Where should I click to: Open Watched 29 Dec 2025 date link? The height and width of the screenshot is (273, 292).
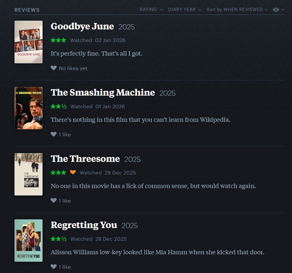pyautogui.click(x=120, y=173)
